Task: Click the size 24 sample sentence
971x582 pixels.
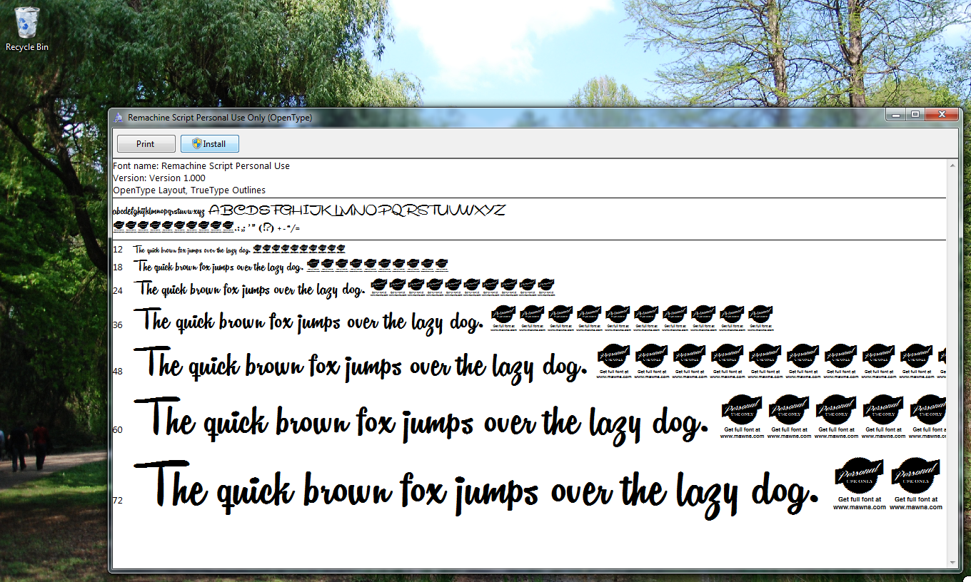Action: tap(252, 289)
